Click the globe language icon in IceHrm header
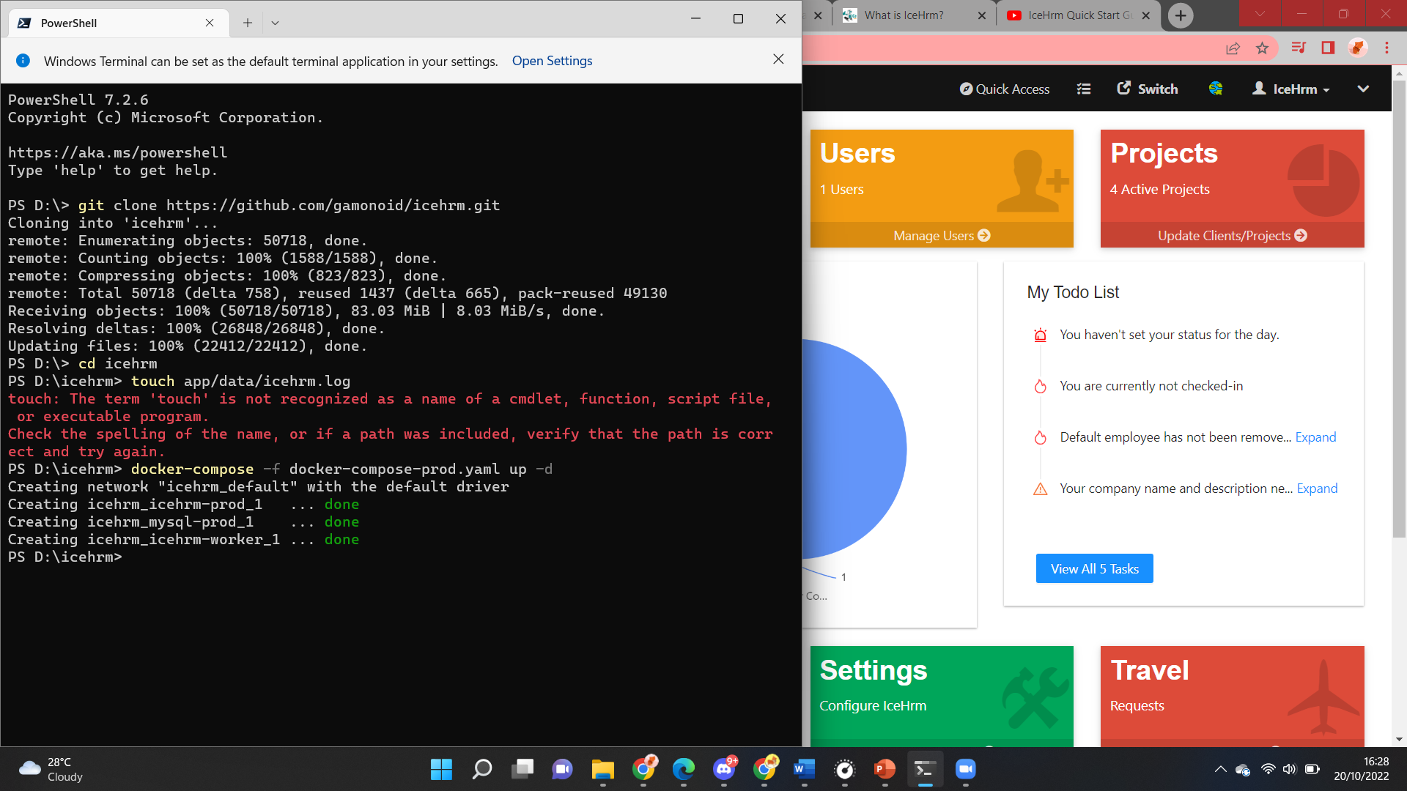This screenshot has width=1407, height=791. pyautogui.click(x=1215, y=89)
